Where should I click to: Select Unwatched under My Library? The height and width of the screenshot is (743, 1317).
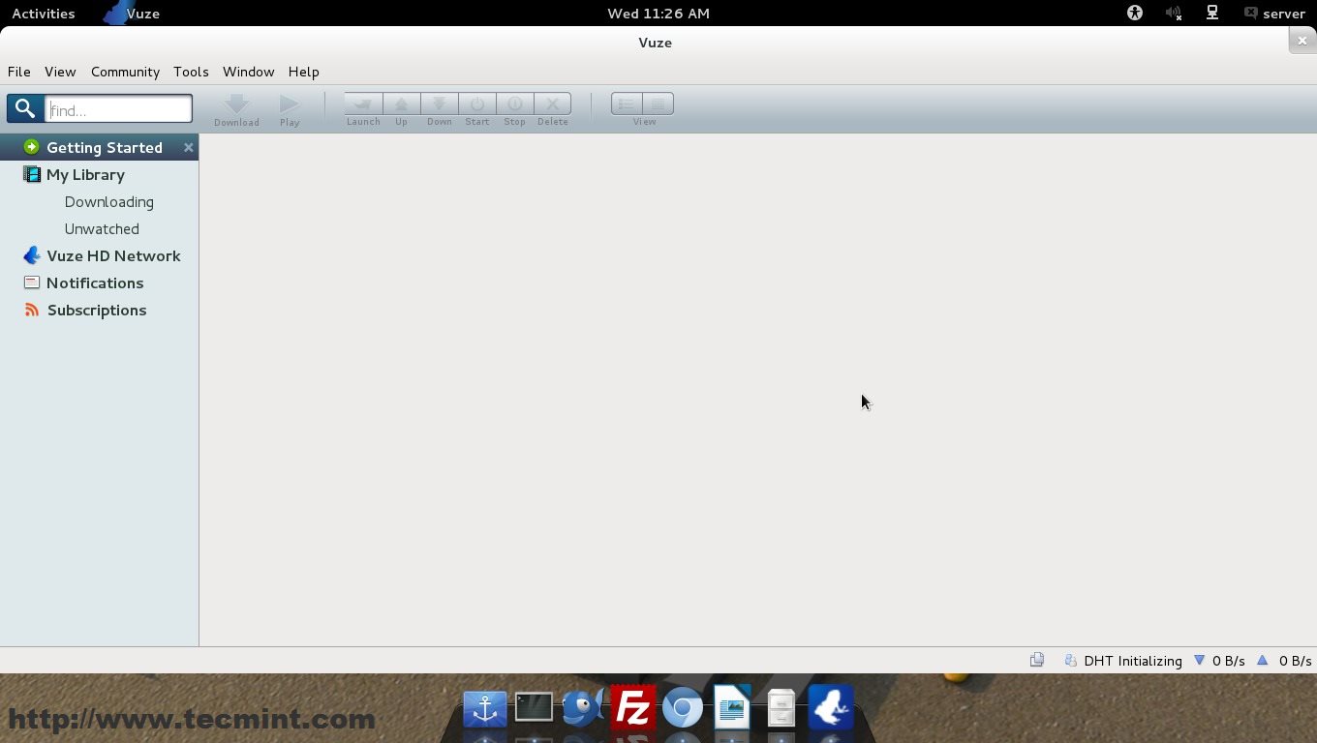102,228
